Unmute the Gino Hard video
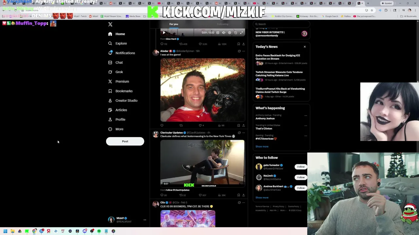The width and height of the screenshot is (419, 235). tap(224, 33)
